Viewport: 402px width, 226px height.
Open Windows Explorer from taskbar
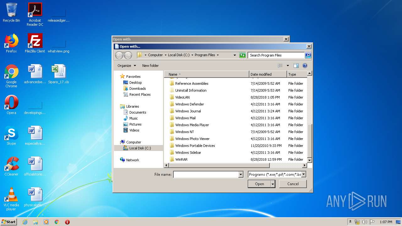pos(35,222)
